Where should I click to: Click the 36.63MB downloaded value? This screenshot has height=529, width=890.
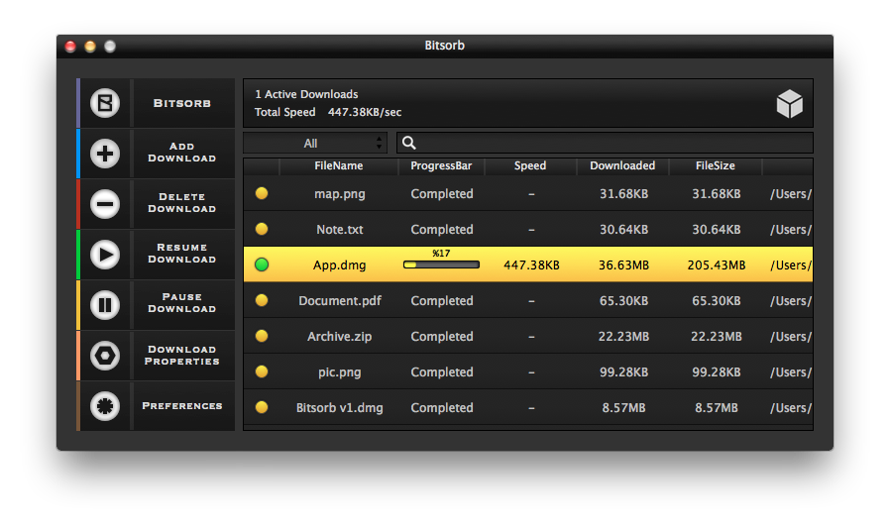click(x=623, y=265)
